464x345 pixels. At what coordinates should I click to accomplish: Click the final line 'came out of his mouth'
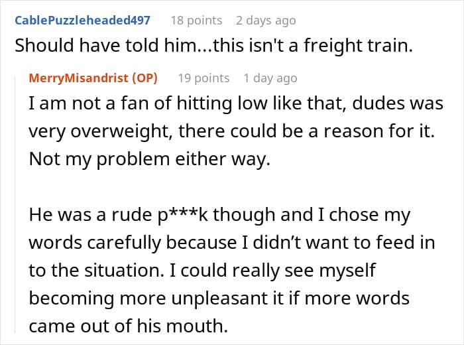128,326
